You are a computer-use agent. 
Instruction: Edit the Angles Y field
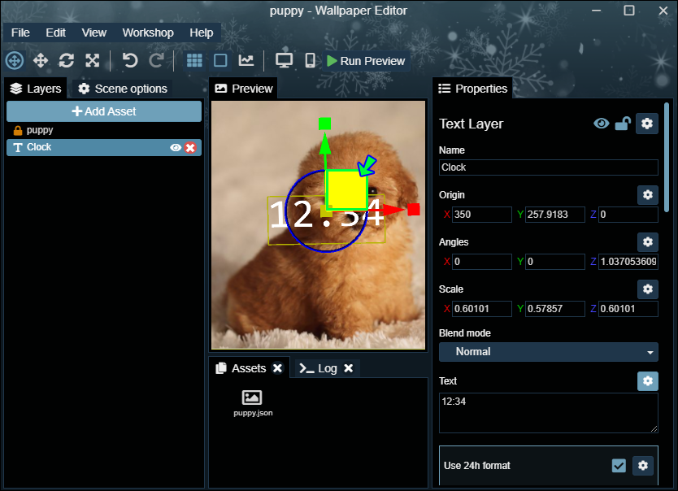pyautogui.click(x=554, y=262)
